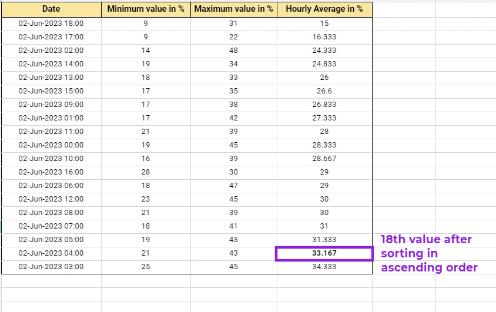
Task: Click the hourly average value 16.333
Action: click(x=324, y=37)
